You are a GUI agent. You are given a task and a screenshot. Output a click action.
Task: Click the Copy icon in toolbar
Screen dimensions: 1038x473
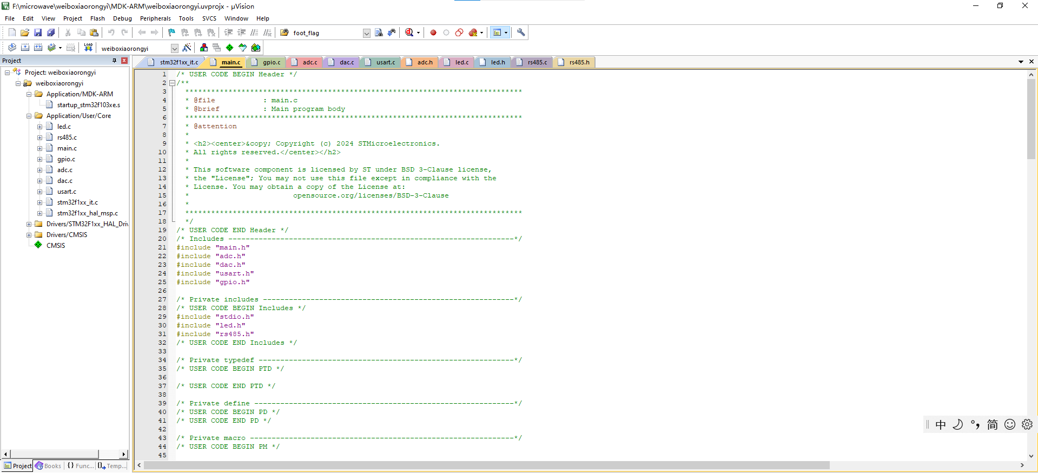pyautogui.click(x=81, y=32)
